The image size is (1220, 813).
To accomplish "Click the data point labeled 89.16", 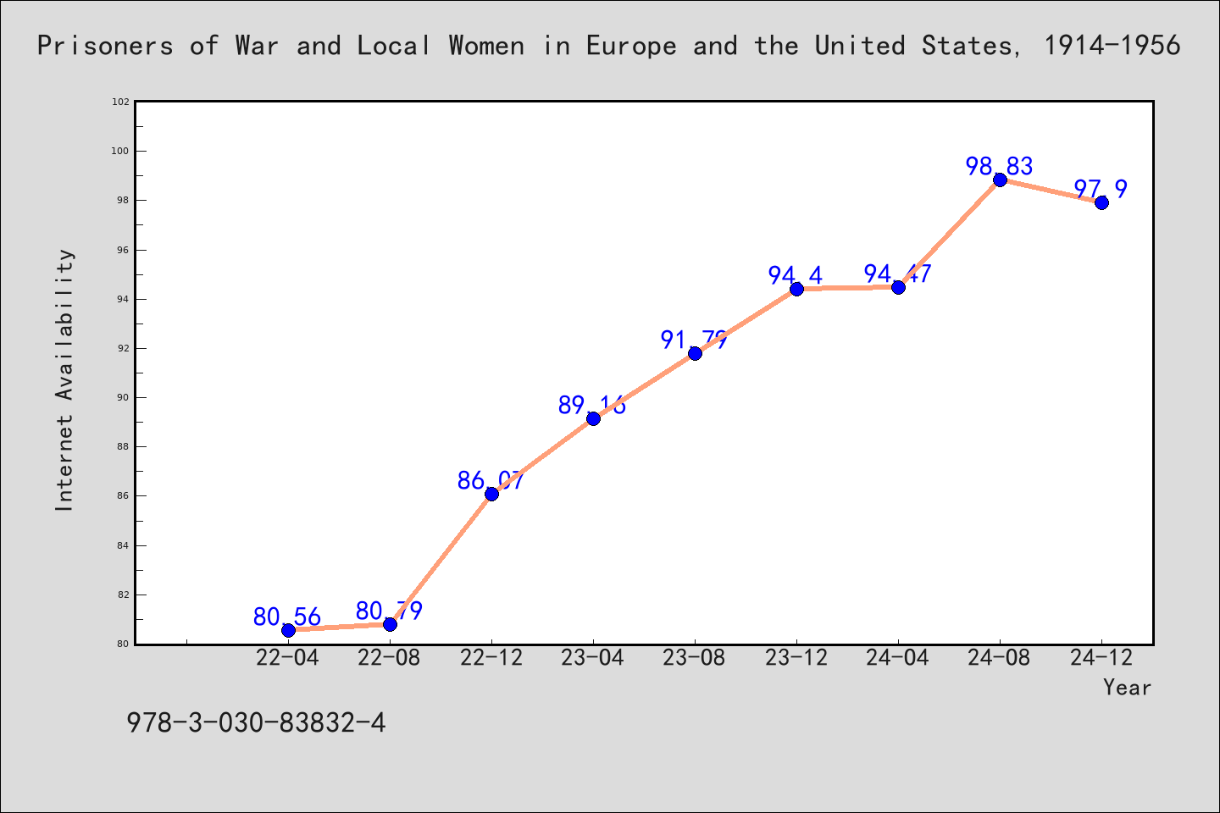I will 593,418.
